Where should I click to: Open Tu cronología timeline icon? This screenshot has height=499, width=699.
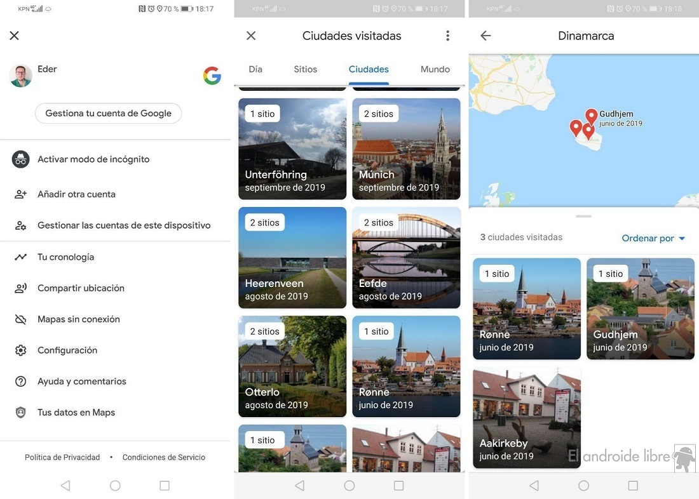tap(20, 257)
